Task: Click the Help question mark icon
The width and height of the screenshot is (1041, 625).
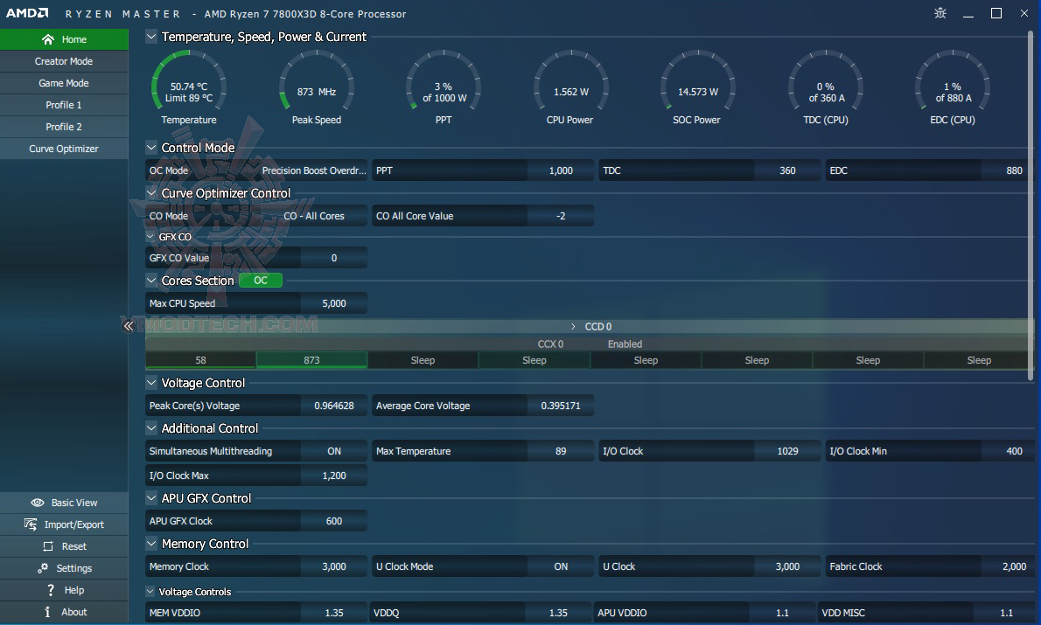Action: [x=51, y=590]
